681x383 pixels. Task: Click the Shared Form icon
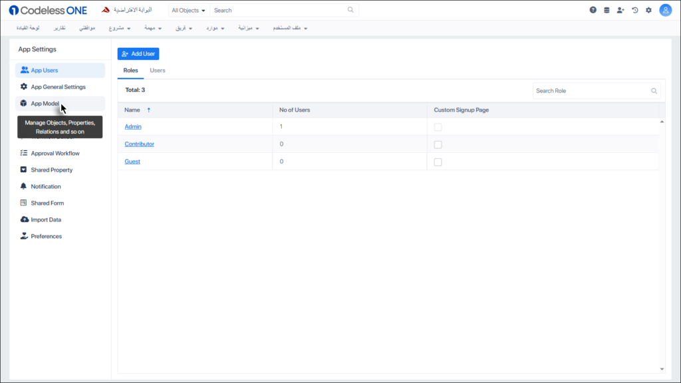(23, 202)
